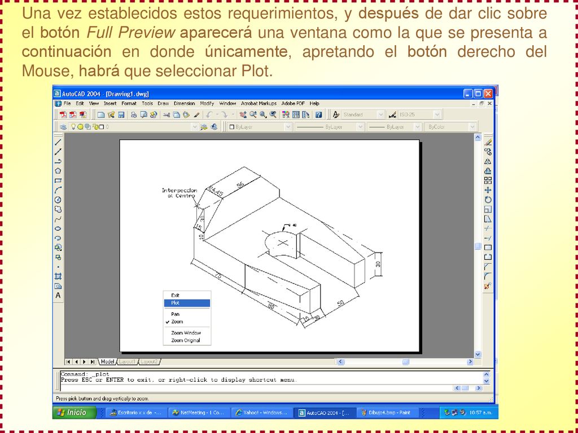This screenshot has height=433, width=578.
Task: Open the Acrobat Markups menu
Action: coord(259,104)
